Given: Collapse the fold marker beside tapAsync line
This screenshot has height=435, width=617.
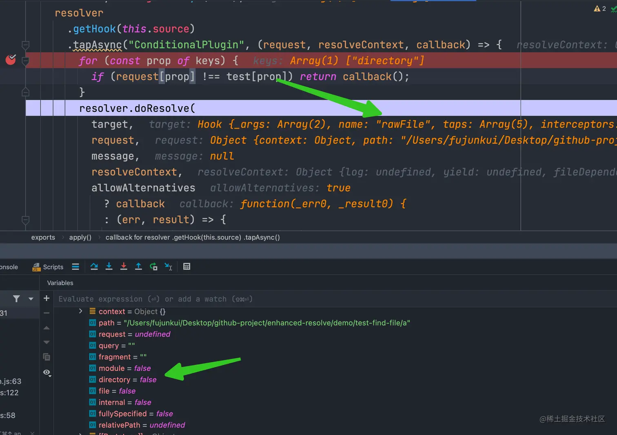Looking at the screenshot, I should tap(25, 45).
